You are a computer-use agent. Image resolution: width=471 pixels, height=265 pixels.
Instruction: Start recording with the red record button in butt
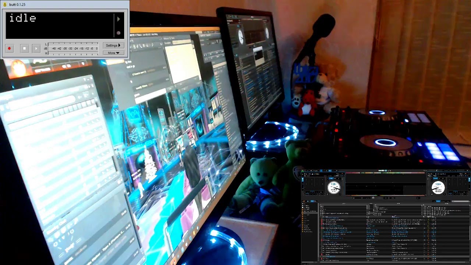10,49
